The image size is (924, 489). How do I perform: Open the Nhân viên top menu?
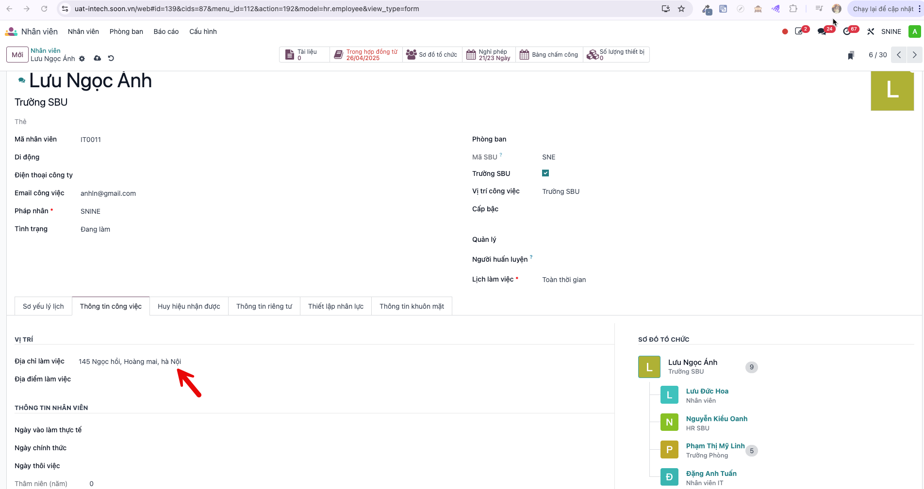click(x=83, y=32)
